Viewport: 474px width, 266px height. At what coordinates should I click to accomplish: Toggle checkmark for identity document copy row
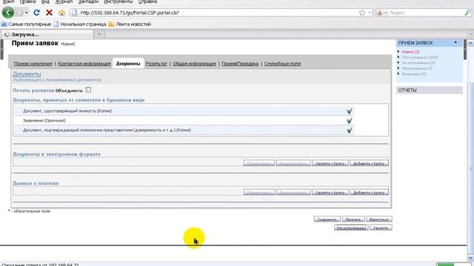click(x=350, y=111)
